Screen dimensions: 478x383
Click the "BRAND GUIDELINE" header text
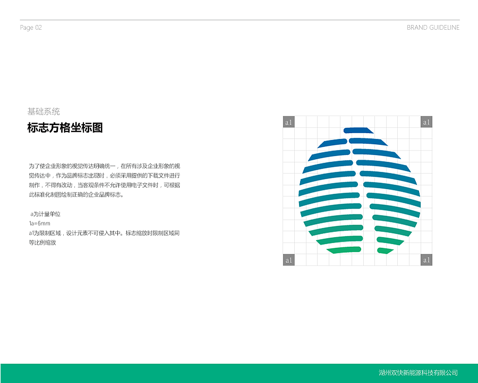tap(433, 28)
